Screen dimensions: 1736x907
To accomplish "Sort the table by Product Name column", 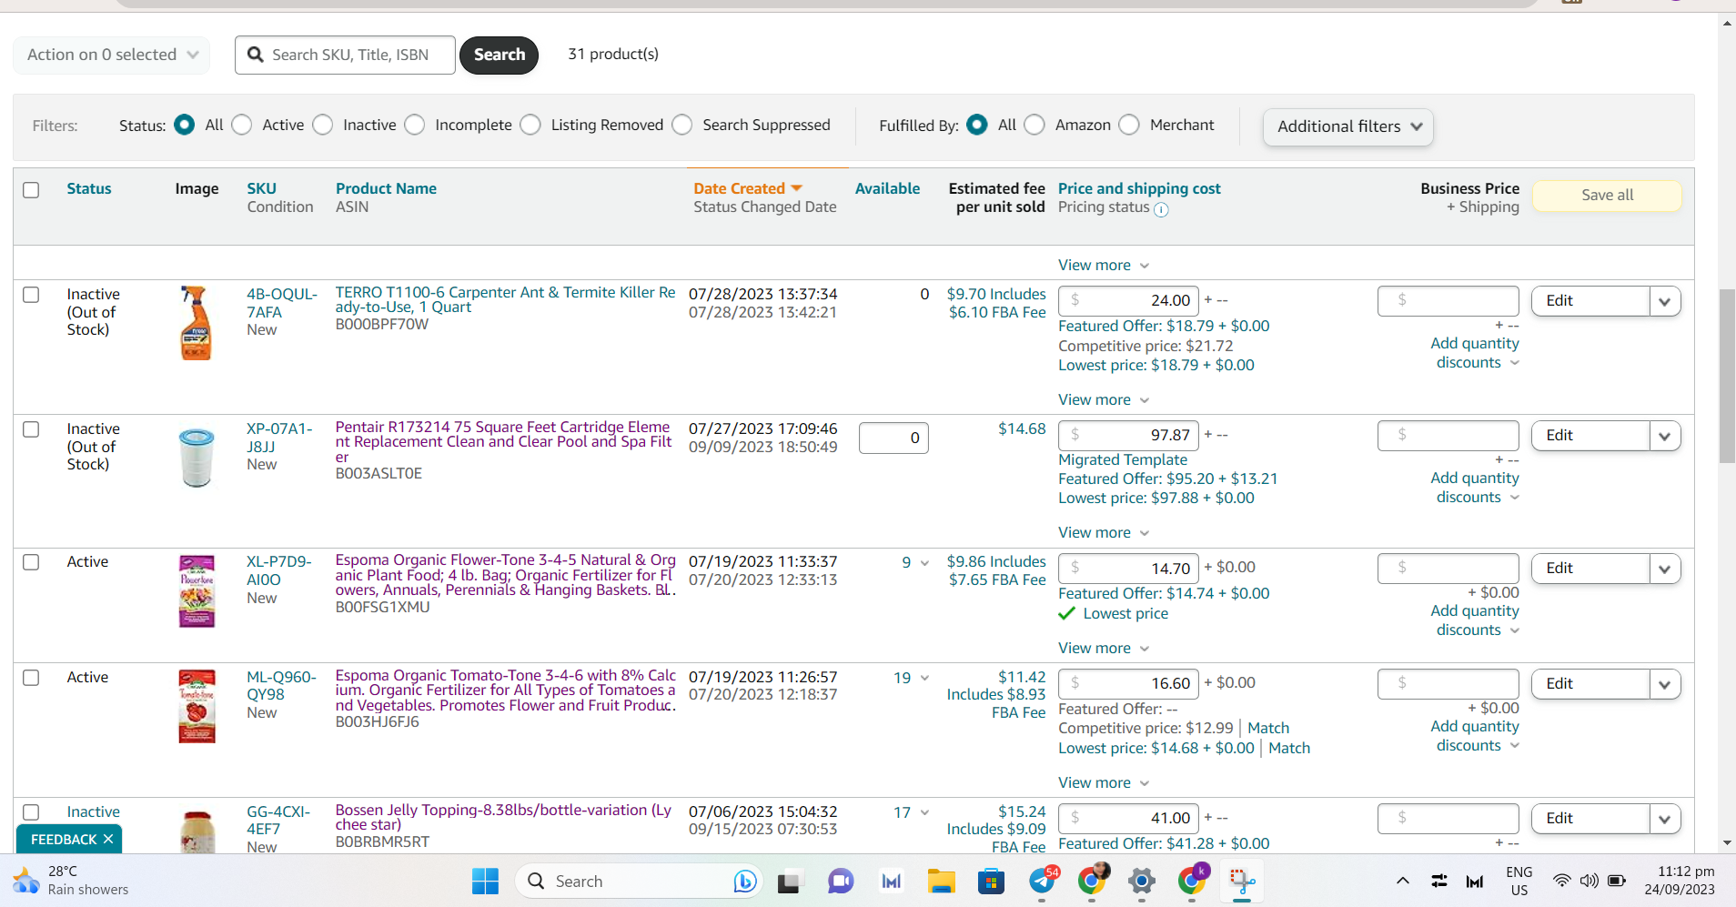I will [x=386, y=188].
